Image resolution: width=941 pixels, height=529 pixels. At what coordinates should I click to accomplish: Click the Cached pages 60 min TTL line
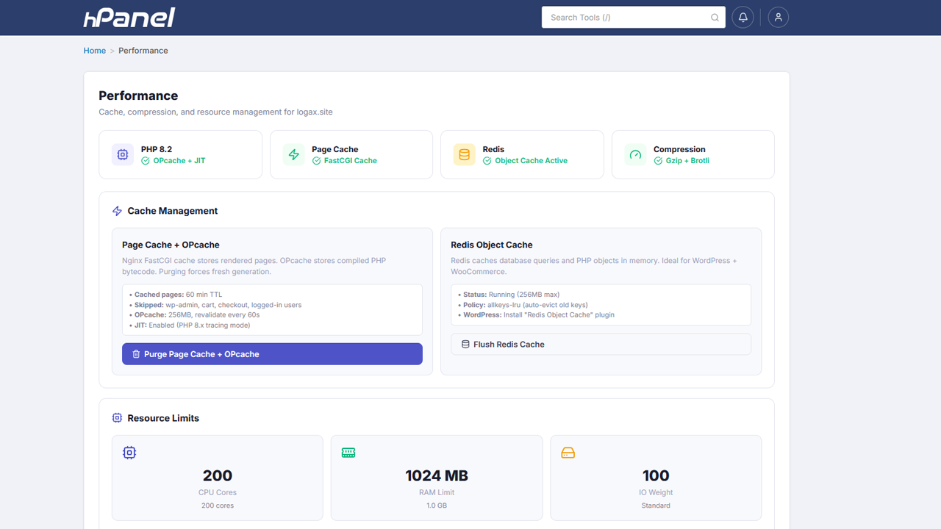175,295
